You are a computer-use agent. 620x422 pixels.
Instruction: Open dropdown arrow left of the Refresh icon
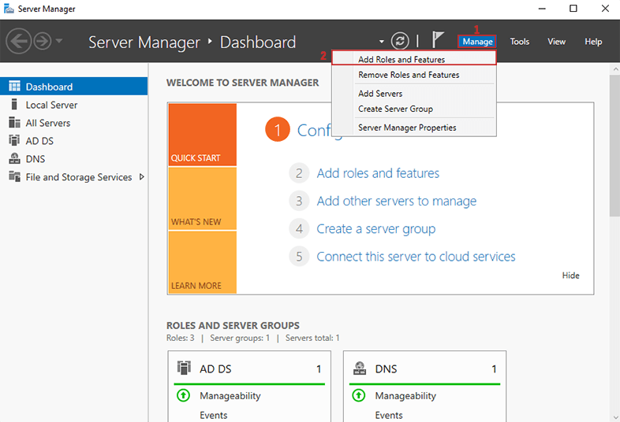coord(382,42)
